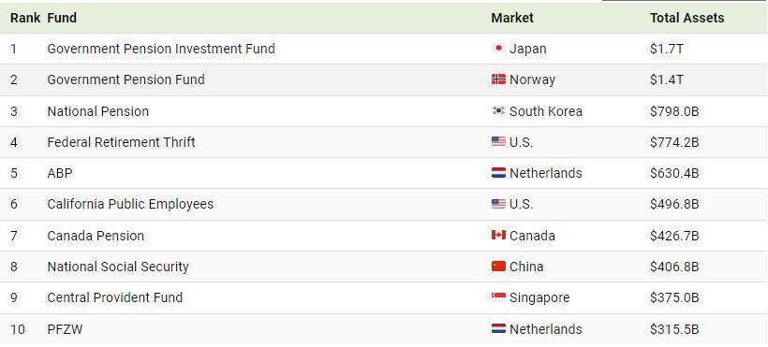
Task: Click the Fund column header
Action: point(62,18)
